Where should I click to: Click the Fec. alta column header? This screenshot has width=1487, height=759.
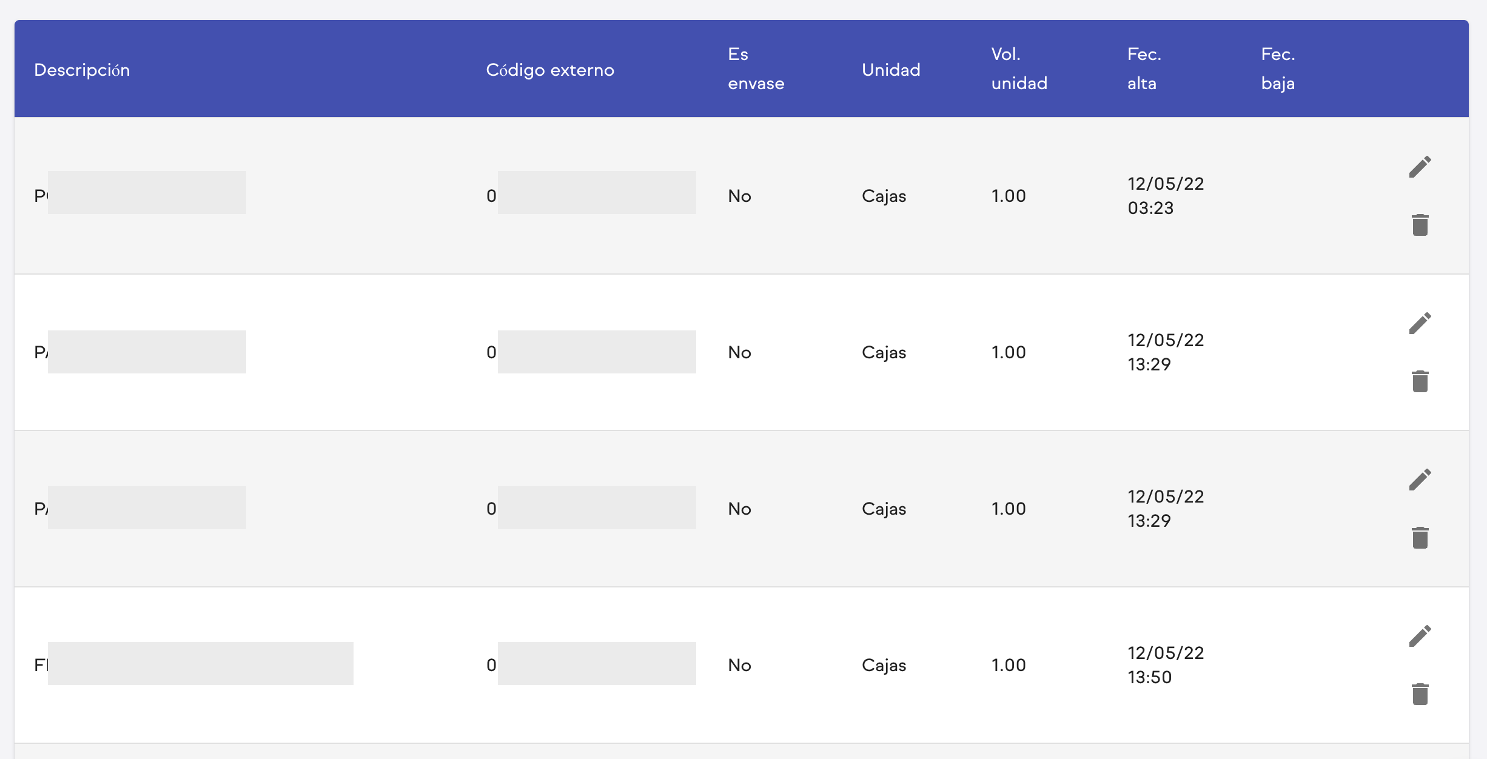coord(1144,69)
